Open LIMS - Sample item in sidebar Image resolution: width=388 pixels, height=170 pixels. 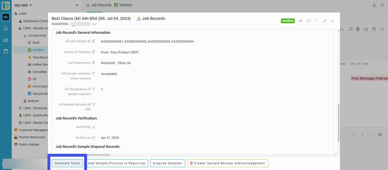tap(33, 29)
